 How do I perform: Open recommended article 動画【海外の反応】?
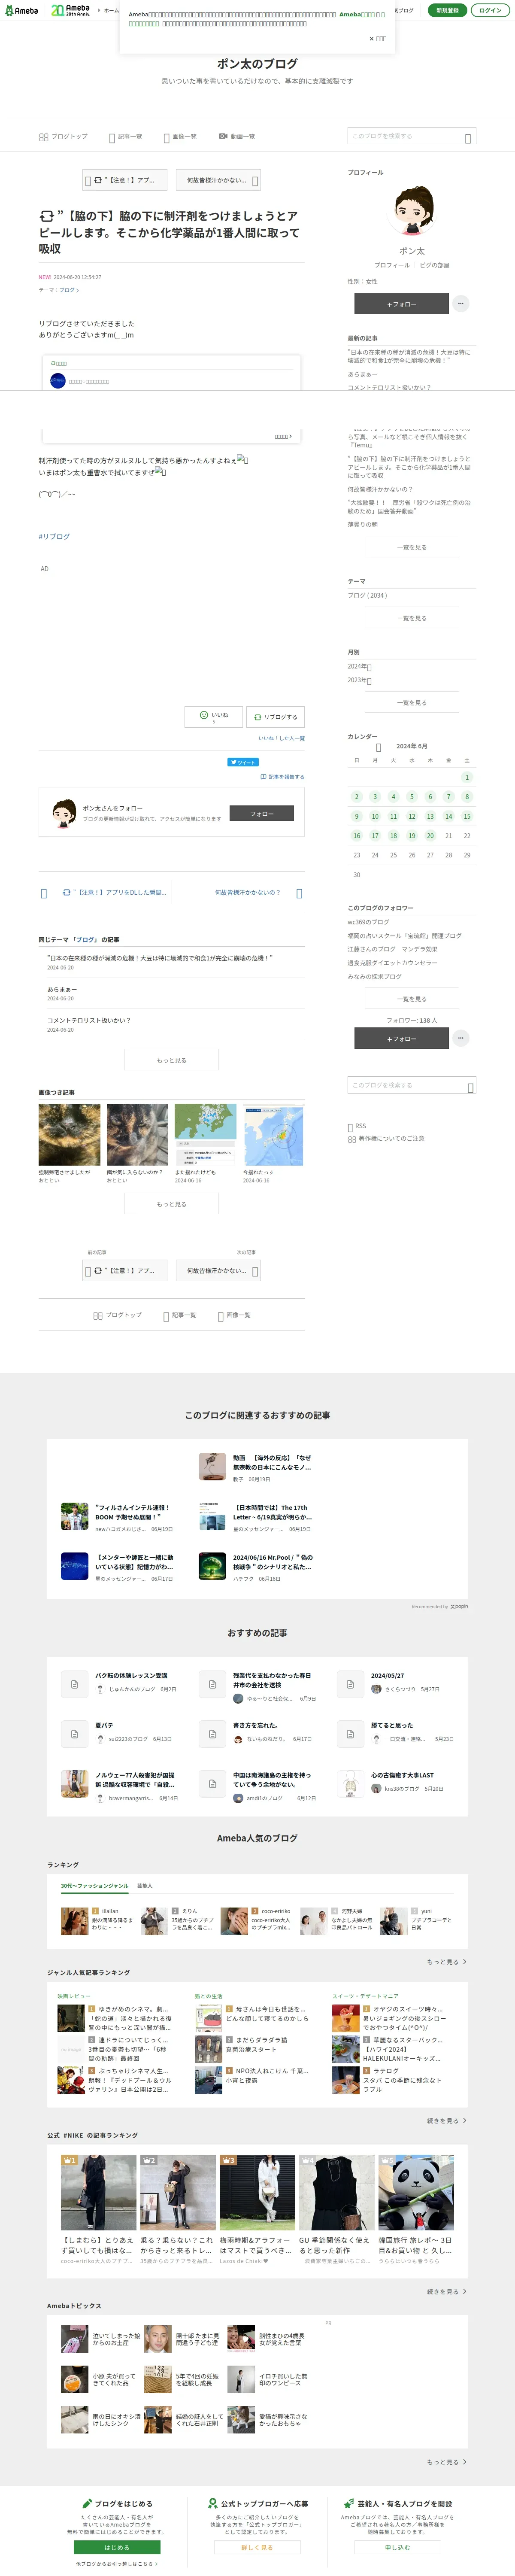point(256,1467)
